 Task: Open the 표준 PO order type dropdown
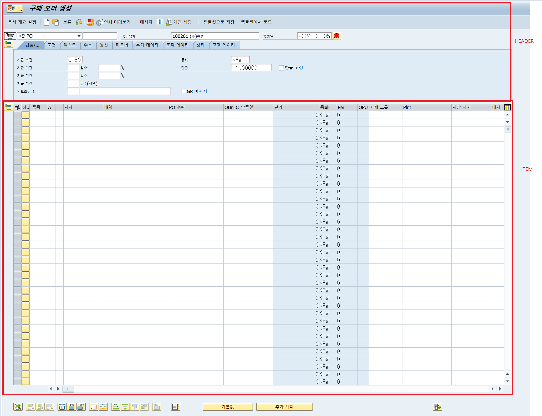tap(79, 36)
